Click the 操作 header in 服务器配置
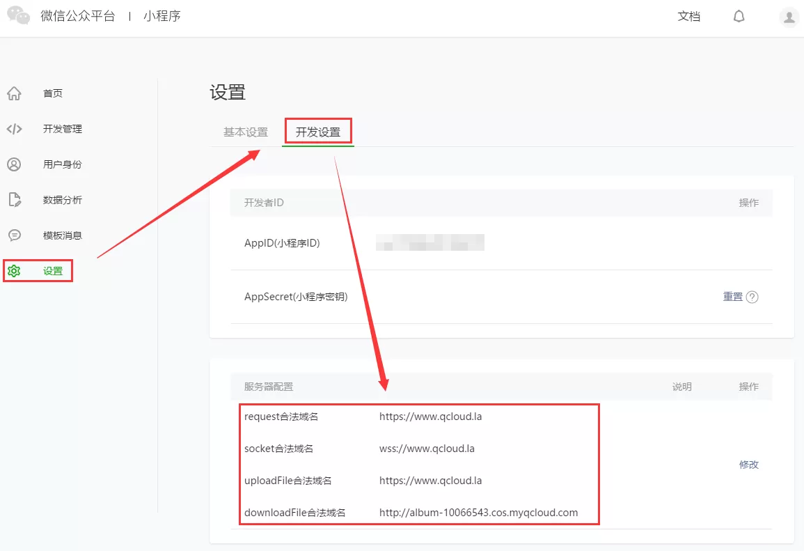 coord(748,387)
